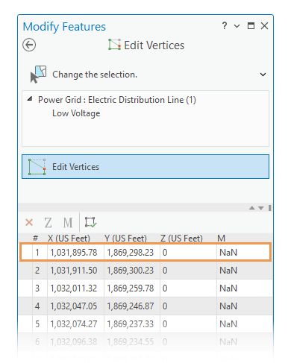Maximize the Modify Features pane
The width and height of the screenshot is (288, 363).
(x=251, y=25)
